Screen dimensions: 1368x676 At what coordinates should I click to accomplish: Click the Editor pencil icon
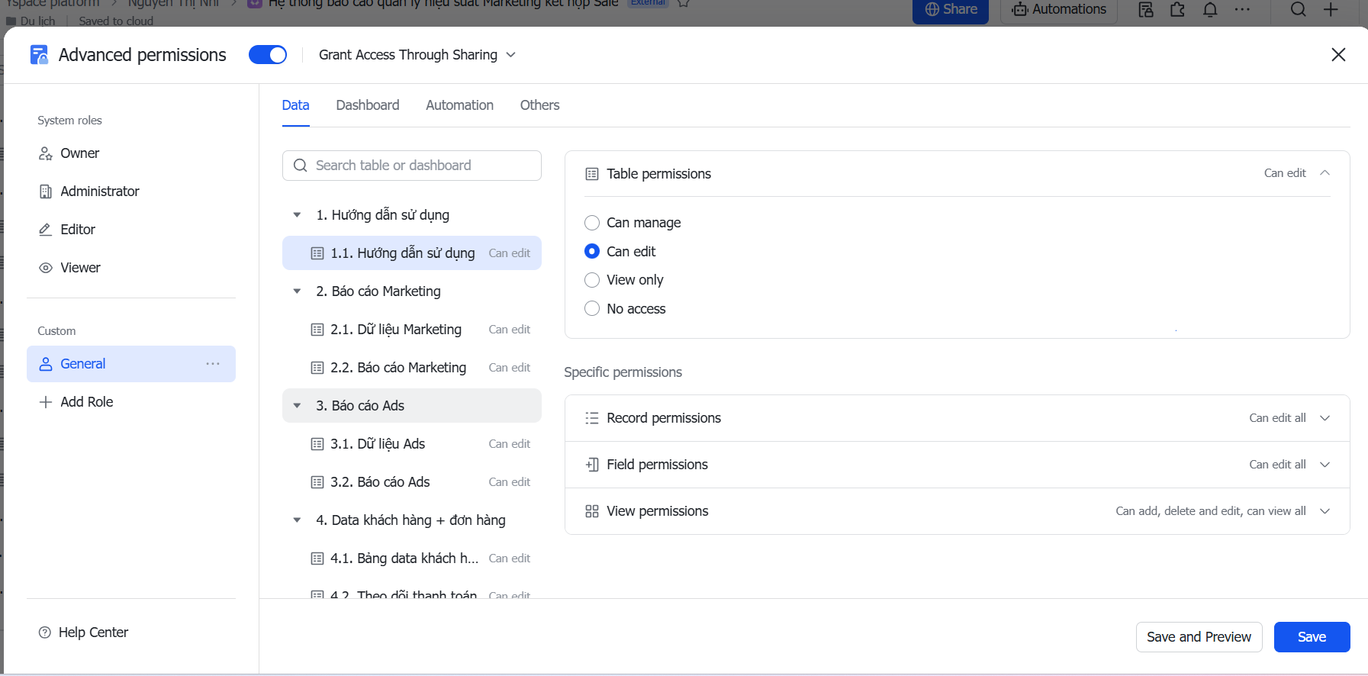(x=46, y=230)
